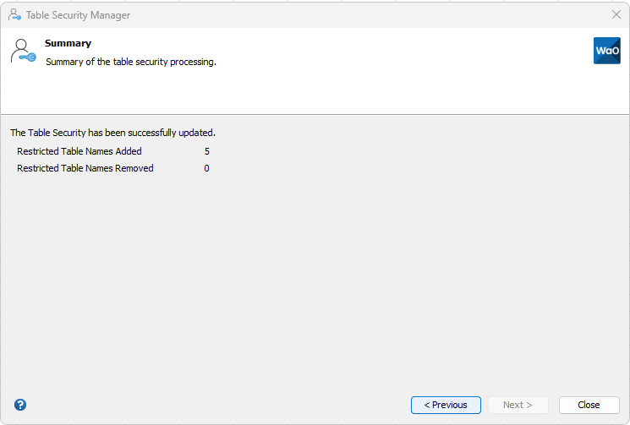The height and width of the screenshot is (425, 630).
Task: Click the summary description text under the heading
Action: point(131,62)
